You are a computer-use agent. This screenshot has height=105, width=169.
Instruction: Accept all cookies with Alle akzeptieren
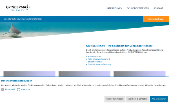click(x=159, y=99)
